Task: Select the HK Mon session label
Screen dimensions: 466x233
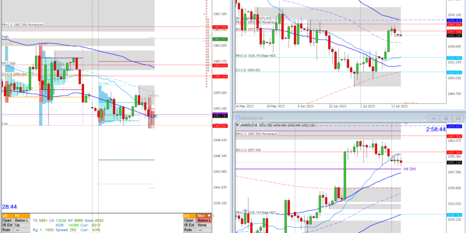Action: coord(104,84)
